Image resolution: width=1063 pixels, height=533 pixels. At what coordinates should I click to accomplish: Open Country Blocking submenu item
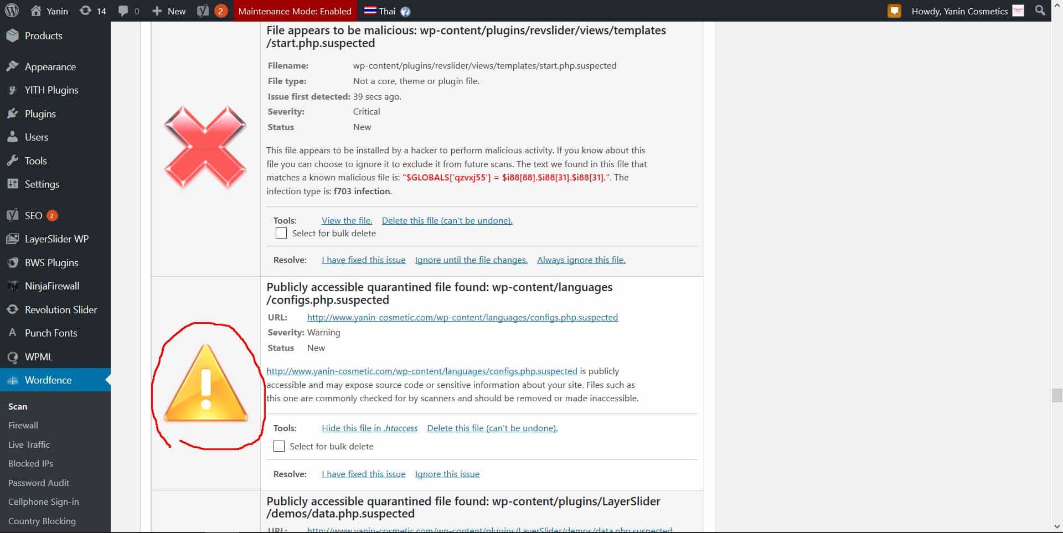coord(42,521)
